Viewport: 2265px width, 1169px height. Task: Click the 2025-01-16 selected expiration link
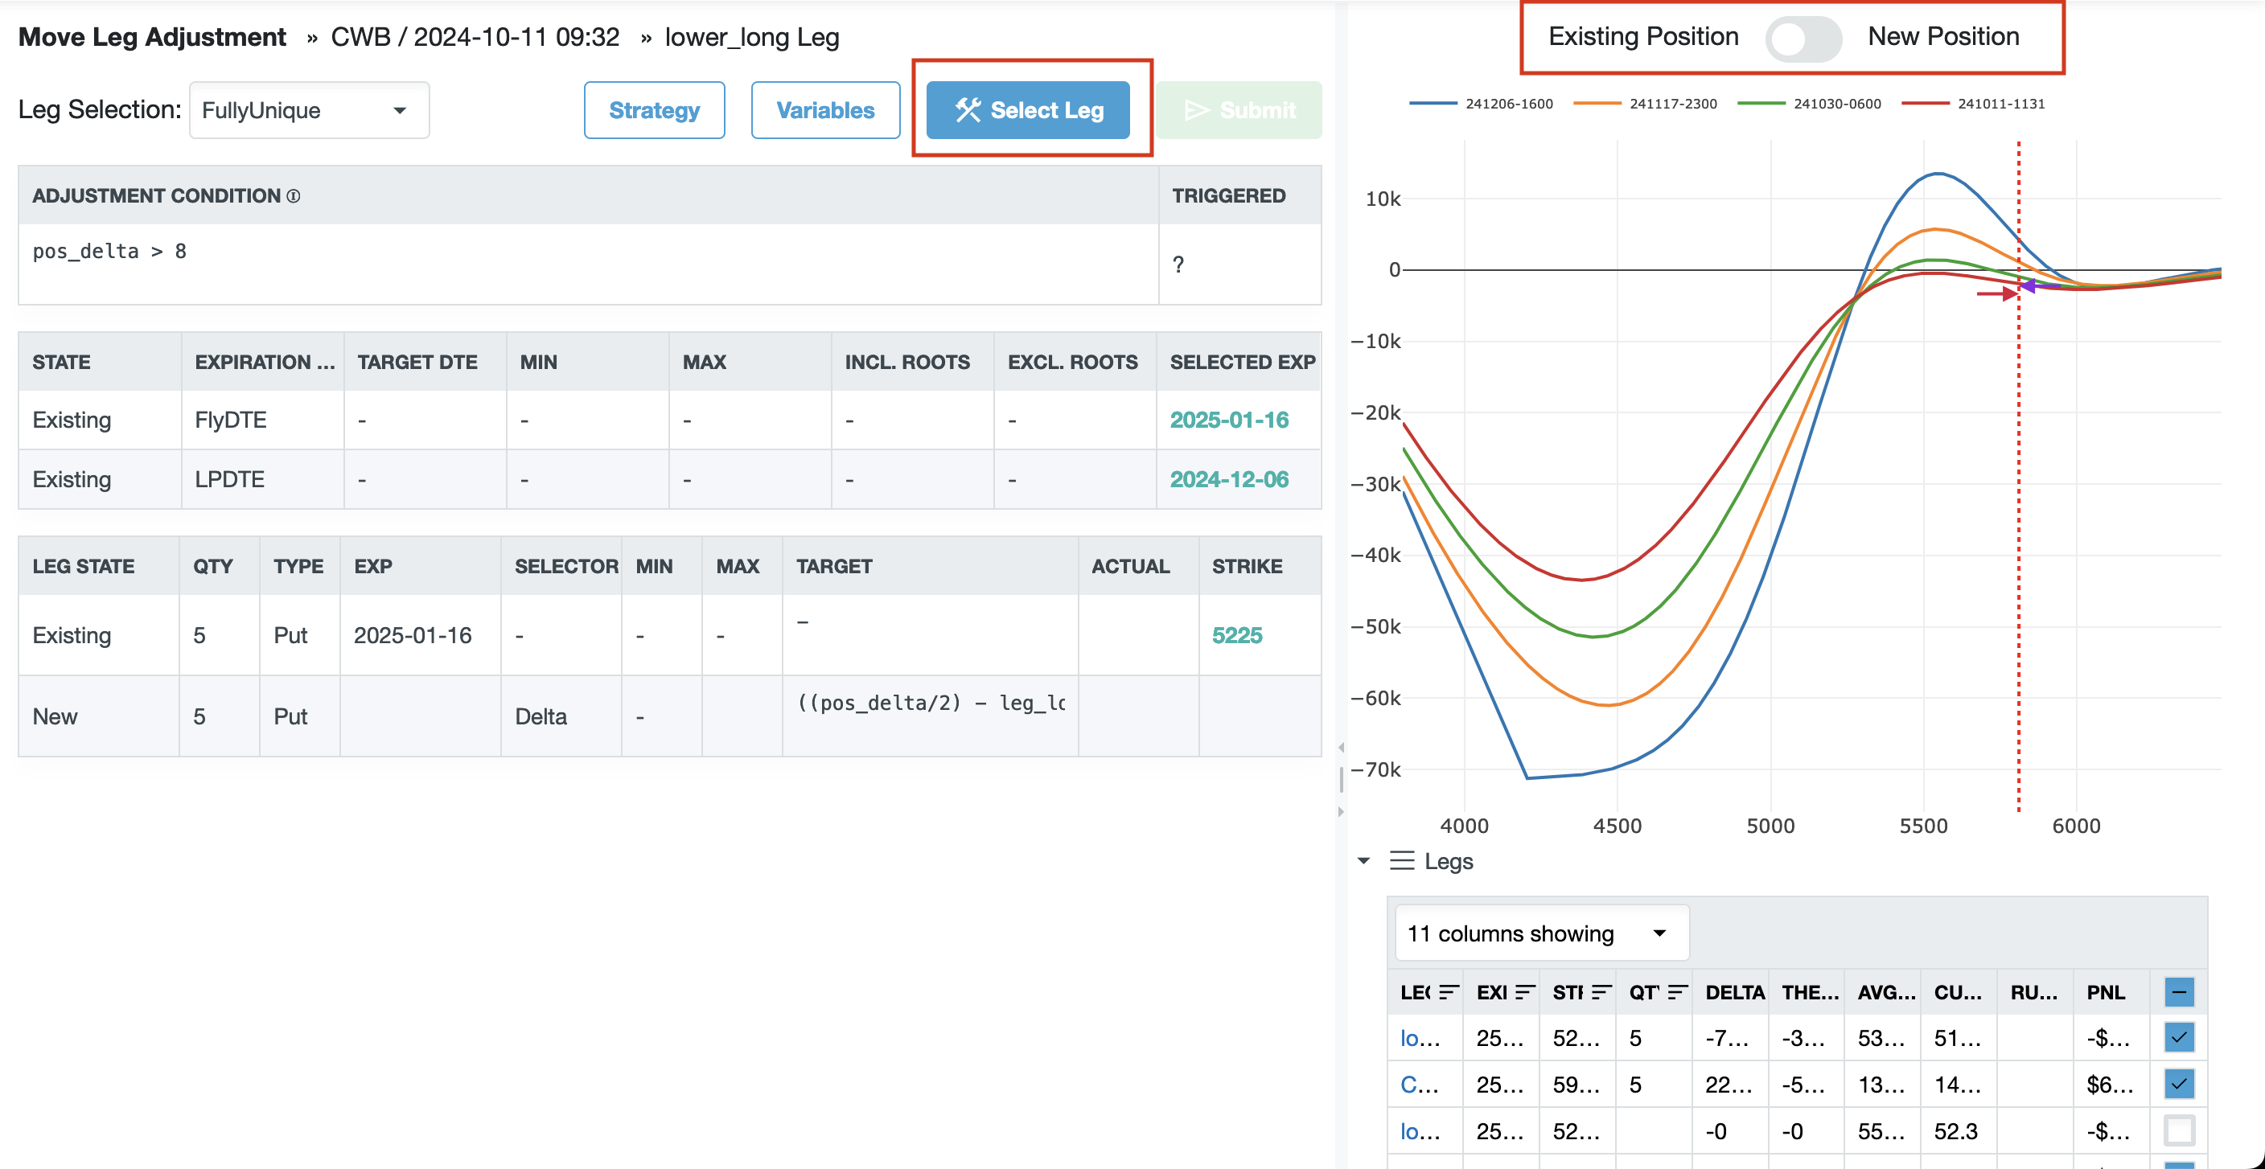(1228, 420)
